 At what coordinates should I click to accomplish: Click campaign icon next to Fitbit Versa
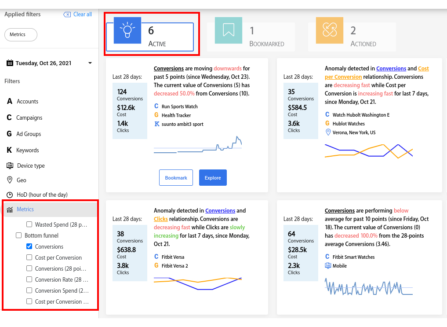point(156,257)
